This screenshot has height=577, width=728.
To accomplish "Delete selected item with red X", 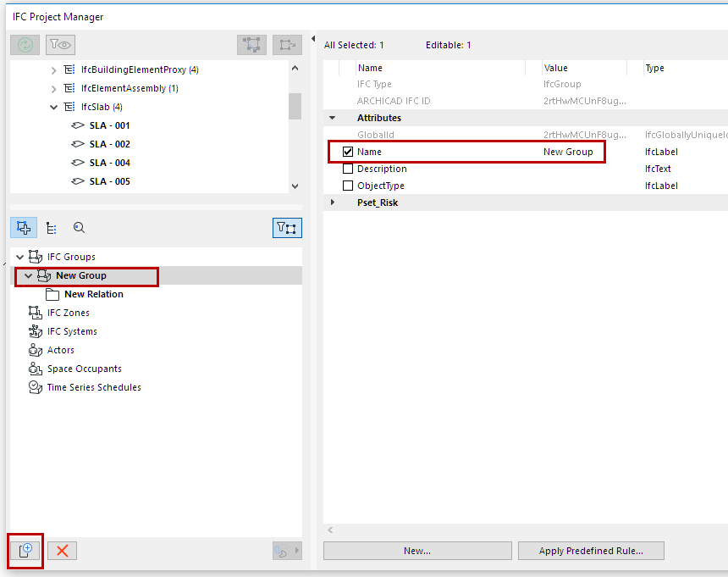I will (62, 551).
